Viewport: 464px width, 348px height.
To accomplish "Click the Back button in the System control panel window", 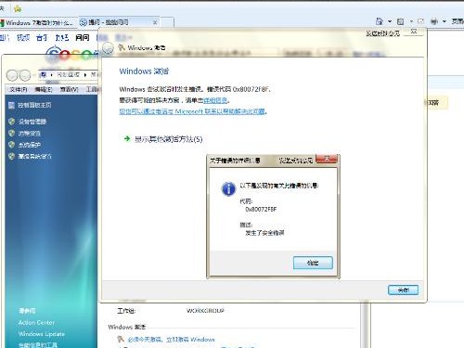I will tap(12, 75).
